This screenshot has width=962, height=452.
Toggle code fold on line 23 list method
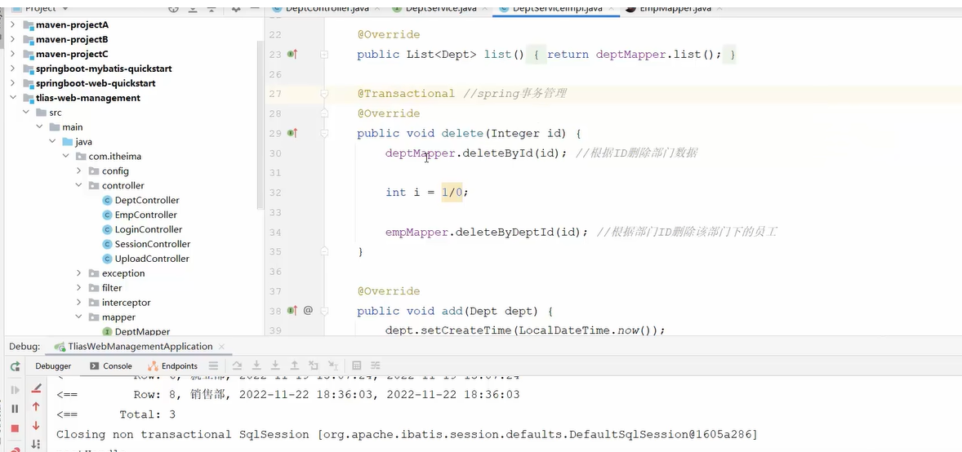coord(324,55)
